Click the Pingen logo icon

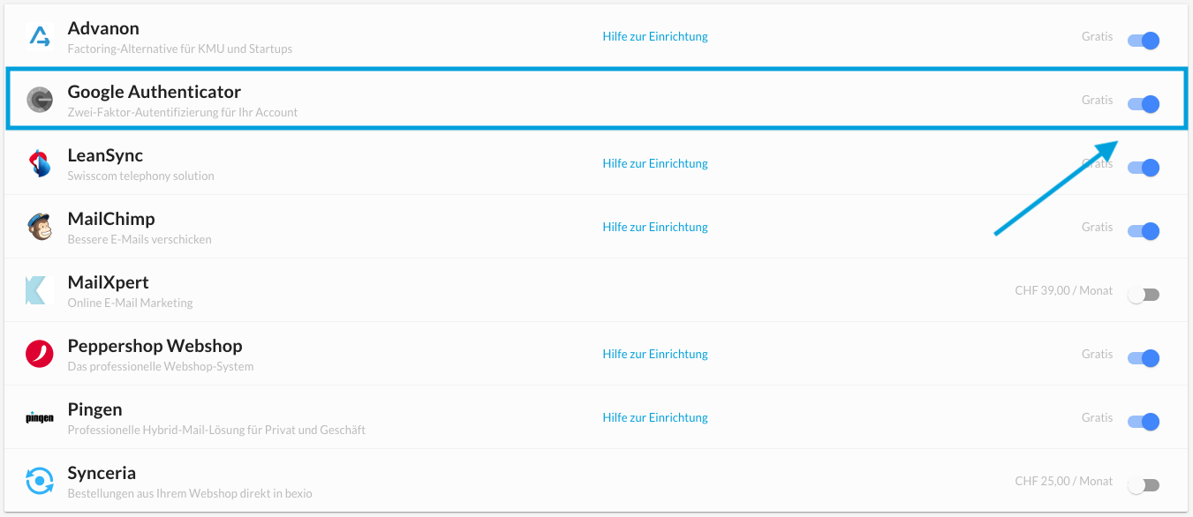[x=40, y=417]
